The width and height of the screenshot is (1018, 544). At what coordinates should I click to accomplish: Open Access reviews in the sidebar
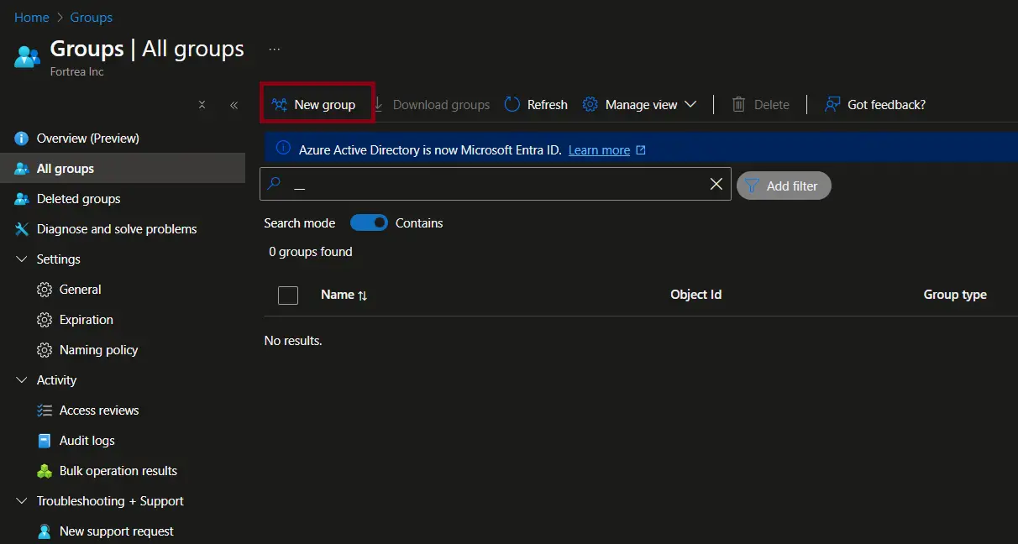[x=99, y=410]
